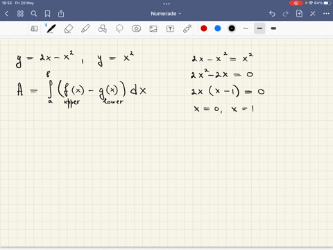Toggle the read-only mode icon

[34, 28]
